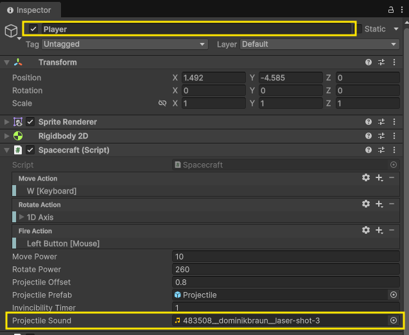409x335 pixels.
Task: Click the Rotate Power value field
Action: tap(286, 269)
